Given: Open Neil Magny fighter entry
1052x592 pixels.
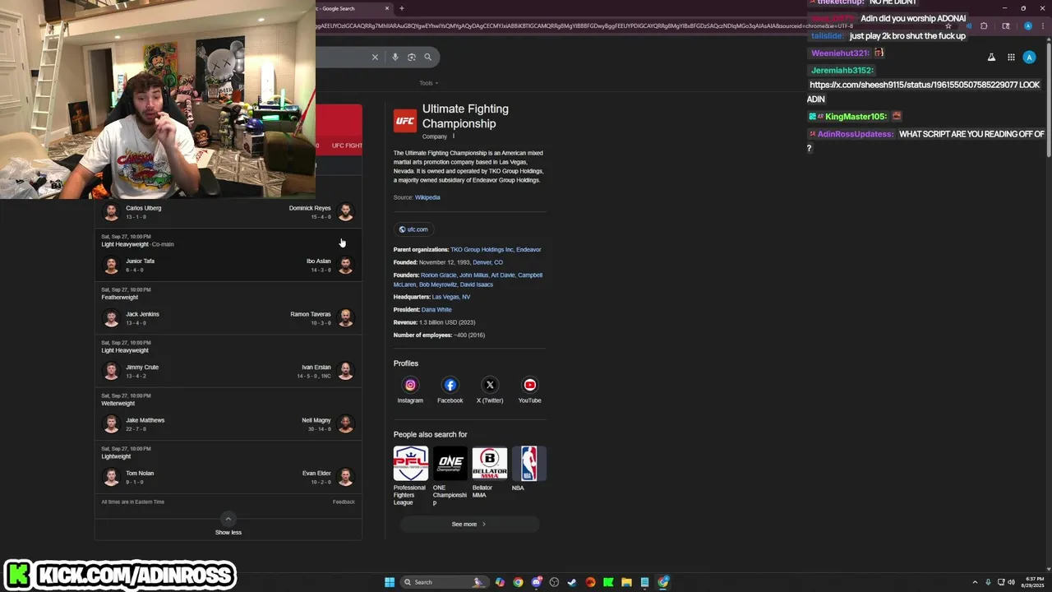Looking at the screenshot, I should coord(328,423).
